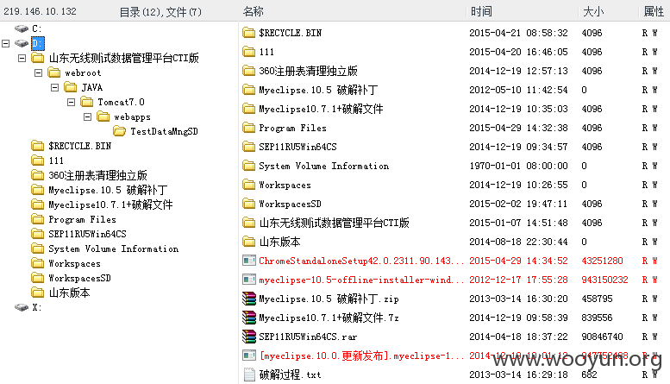
Task: Open Program Files folder icon in file list
Action: (x=248, y=128)
